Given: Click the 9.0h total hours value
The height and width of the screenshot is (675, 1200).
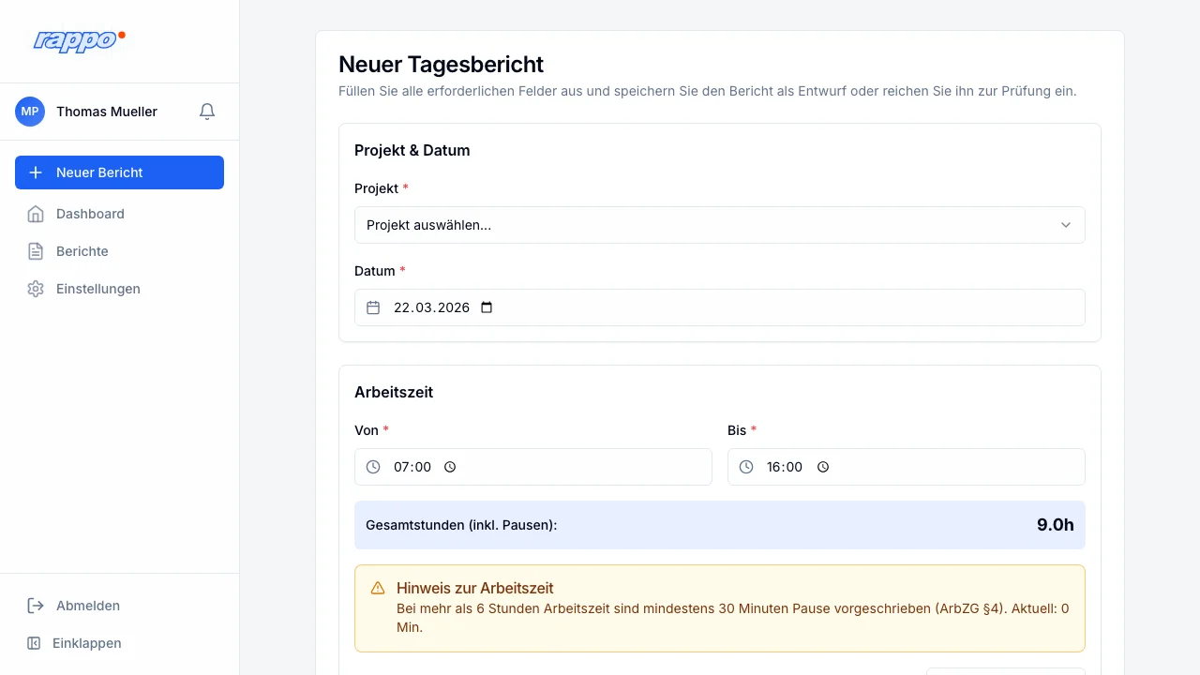Looking at the screenshot, I should tap(1056, 525).
